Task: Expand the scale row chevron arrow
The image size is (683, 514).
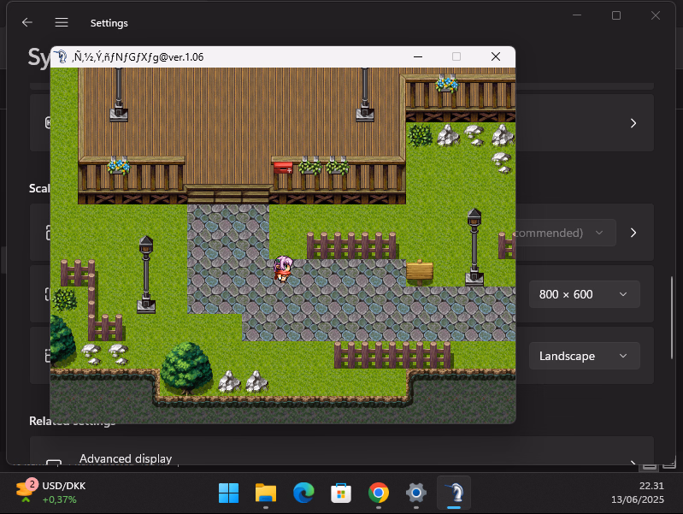Action: pos(633,233)
